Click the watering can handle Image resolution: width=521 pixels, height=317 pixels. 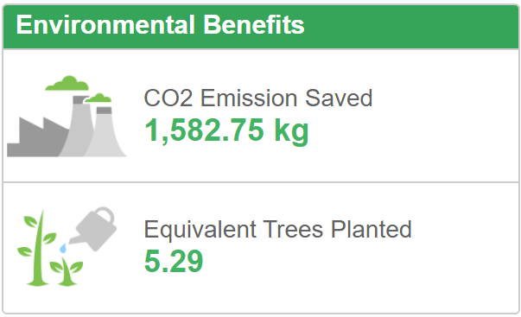[104, 215]
